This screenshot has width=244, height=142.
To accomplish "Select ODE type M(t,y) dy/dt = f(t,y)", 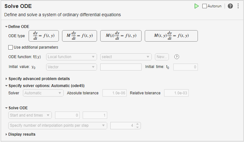I will point(171,36).
